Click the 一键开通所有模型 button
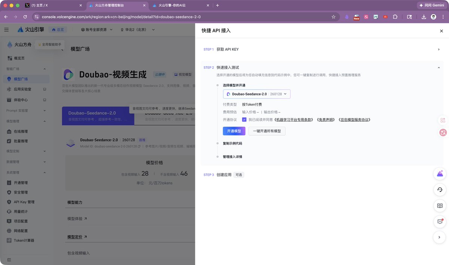The width and height of the screenshot is (449, 265). [267, 131]
